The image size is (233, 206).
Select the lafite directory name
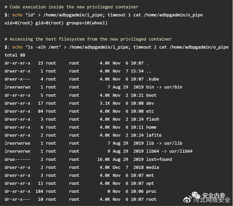pyautogui.click(x=154, y=135)
